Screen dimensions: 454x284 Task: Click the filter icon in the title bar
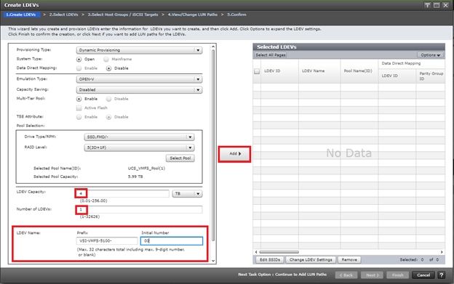(427, 5)
